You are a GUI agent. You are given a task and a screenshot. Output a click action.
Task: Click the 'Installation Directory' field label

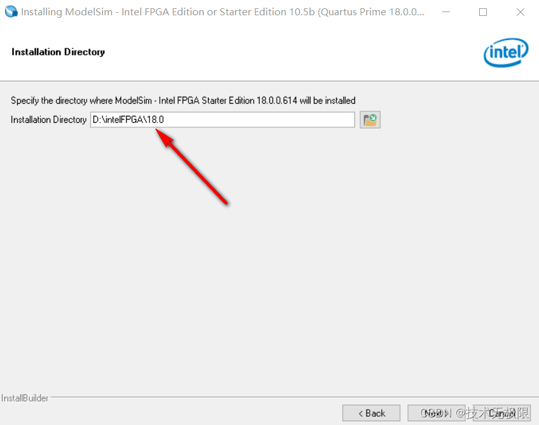coord(48,120)
